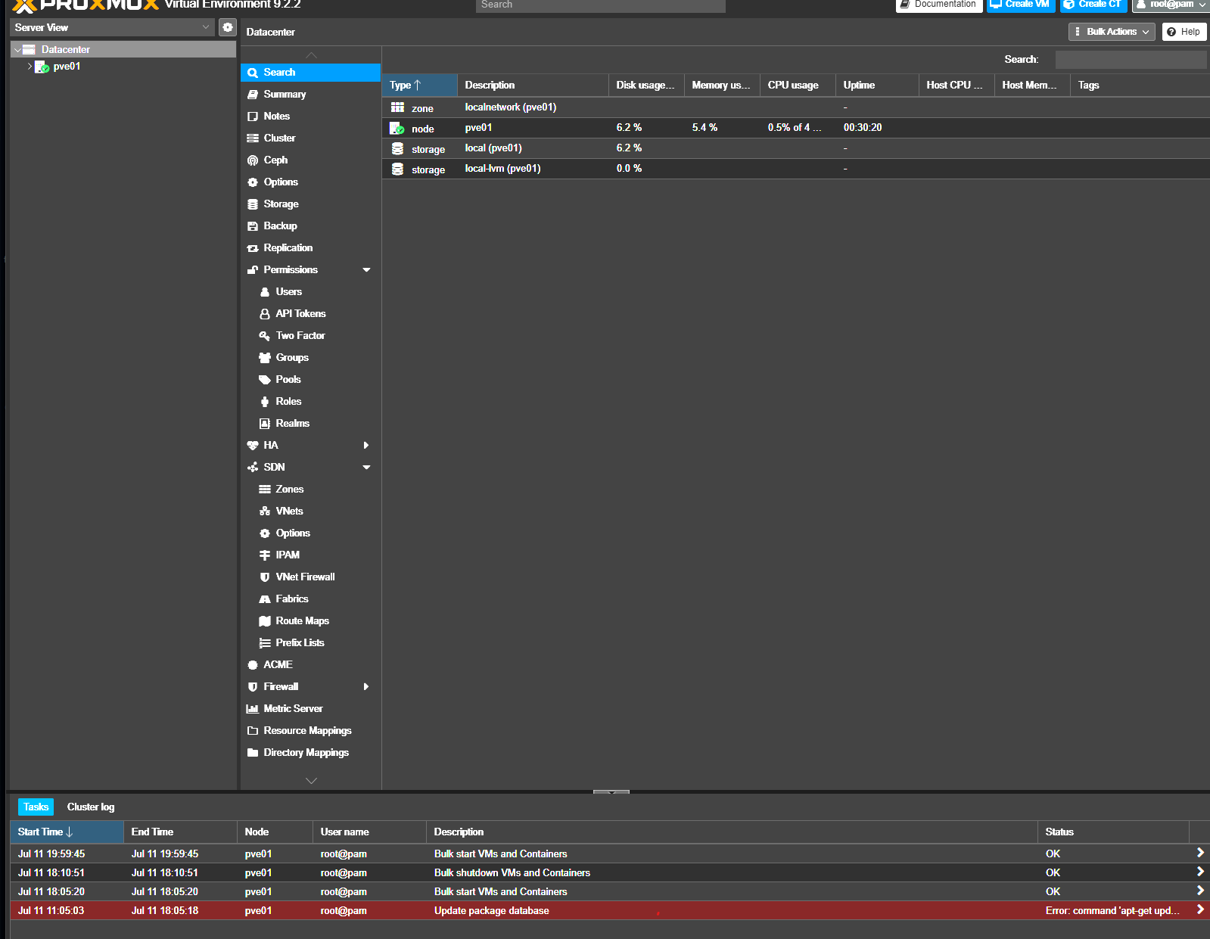Screen dimensions: 1210x939
Task: Switch to the Cluster log tab
Action: coord(91,807)
